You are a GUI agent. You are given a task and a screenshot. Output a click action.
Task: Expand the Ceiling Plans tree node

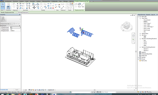(x=140, y=34)
